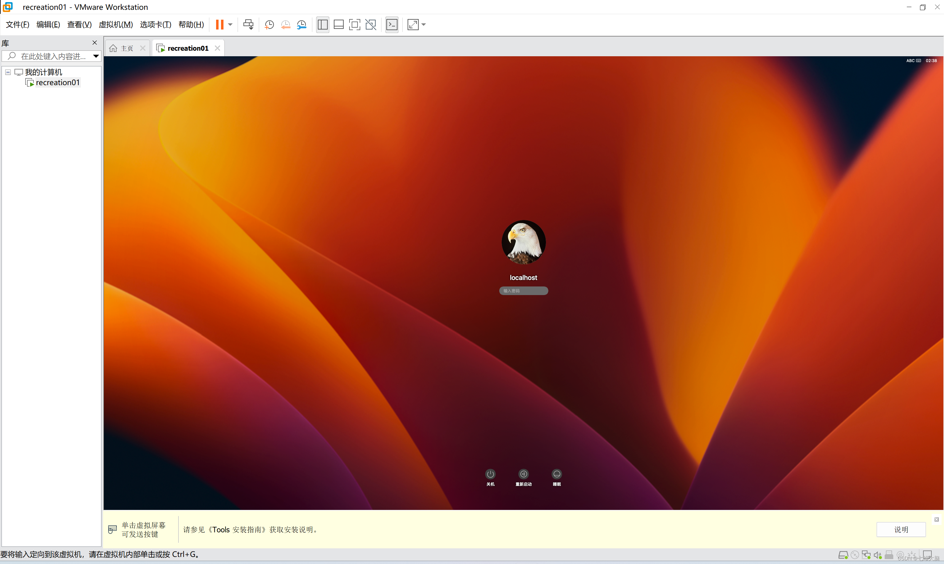Open the power options dropdown next to the pause button
The width and height of the screenshot is (944, 564).
230,25
